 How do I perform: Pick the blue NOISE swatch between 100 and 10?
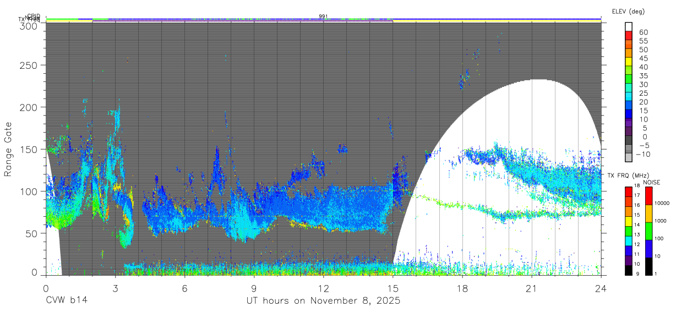648,248
